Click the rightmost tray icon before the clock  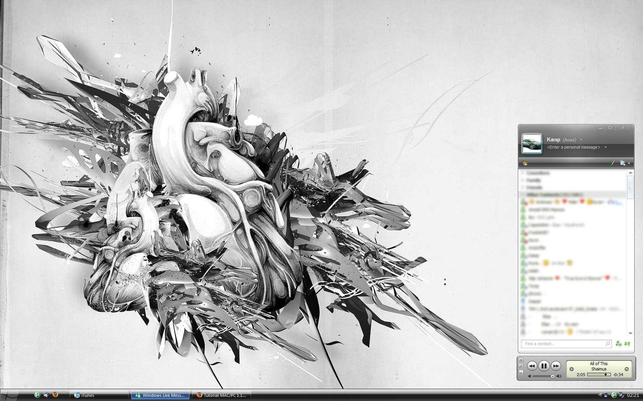tap(621, 395)
